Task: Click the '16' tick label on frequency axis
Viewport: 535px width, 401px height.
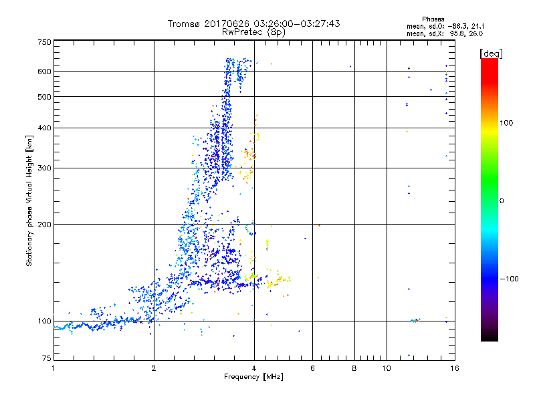Action: pyautogui.click(x=455, y=368)
